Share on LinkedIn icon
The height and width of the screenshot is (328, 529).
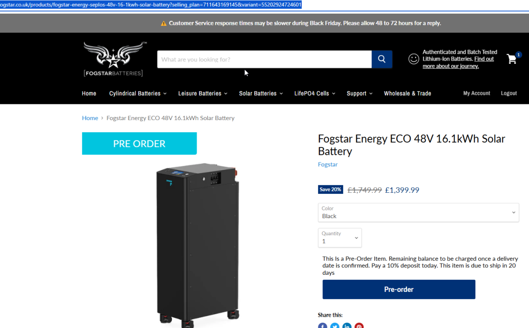click(347, 326)
